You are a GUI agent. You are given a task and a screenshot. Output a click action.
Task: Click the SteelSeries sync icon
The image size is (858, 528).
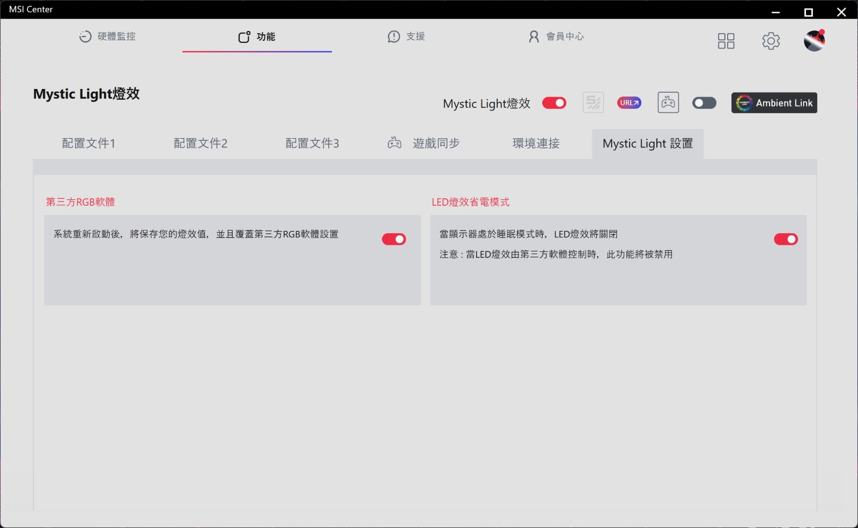pos(593,102)
